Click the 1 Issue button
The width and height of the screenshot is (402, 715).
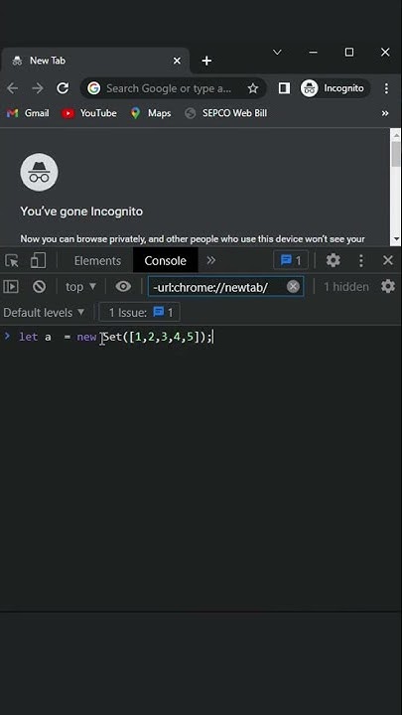coord(140,313)
